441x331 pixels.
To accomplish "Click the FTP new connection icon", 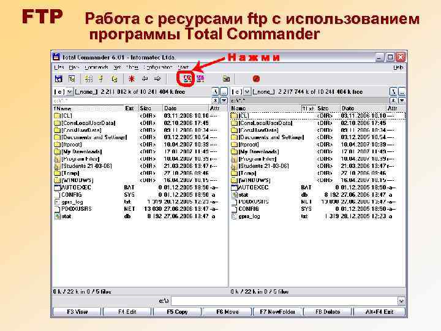I will click(x=200, y=79).
